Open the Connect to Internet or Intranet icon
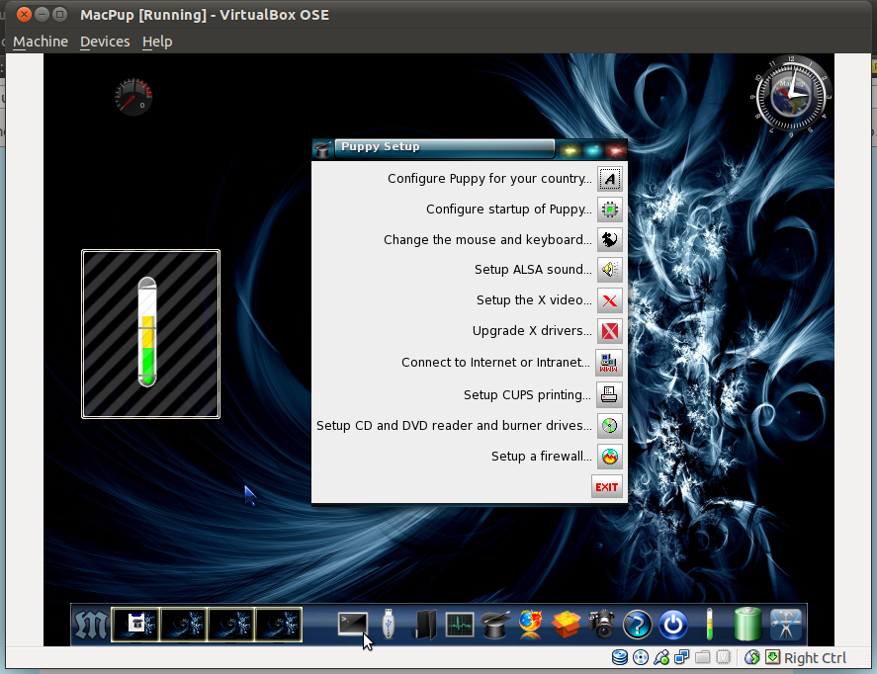The image size is (877, 674). 607,363
